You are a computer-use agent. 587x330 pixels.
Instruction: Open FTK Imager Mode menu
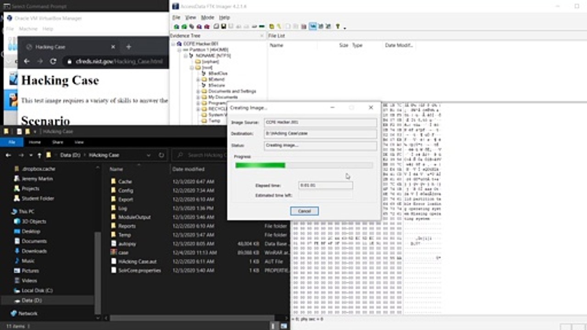click(x=207, y=17)
